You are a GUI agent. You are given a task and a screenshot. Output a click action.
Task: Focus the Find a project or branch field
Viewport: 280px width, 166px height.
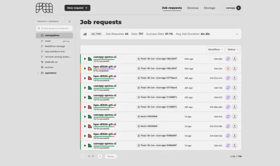[54, 28]
